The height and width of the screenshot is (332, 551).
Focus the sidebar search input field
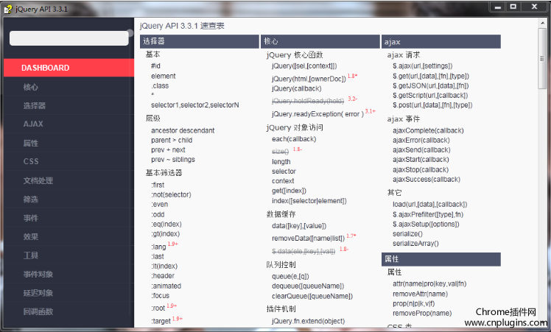click(x=69, y=38)
